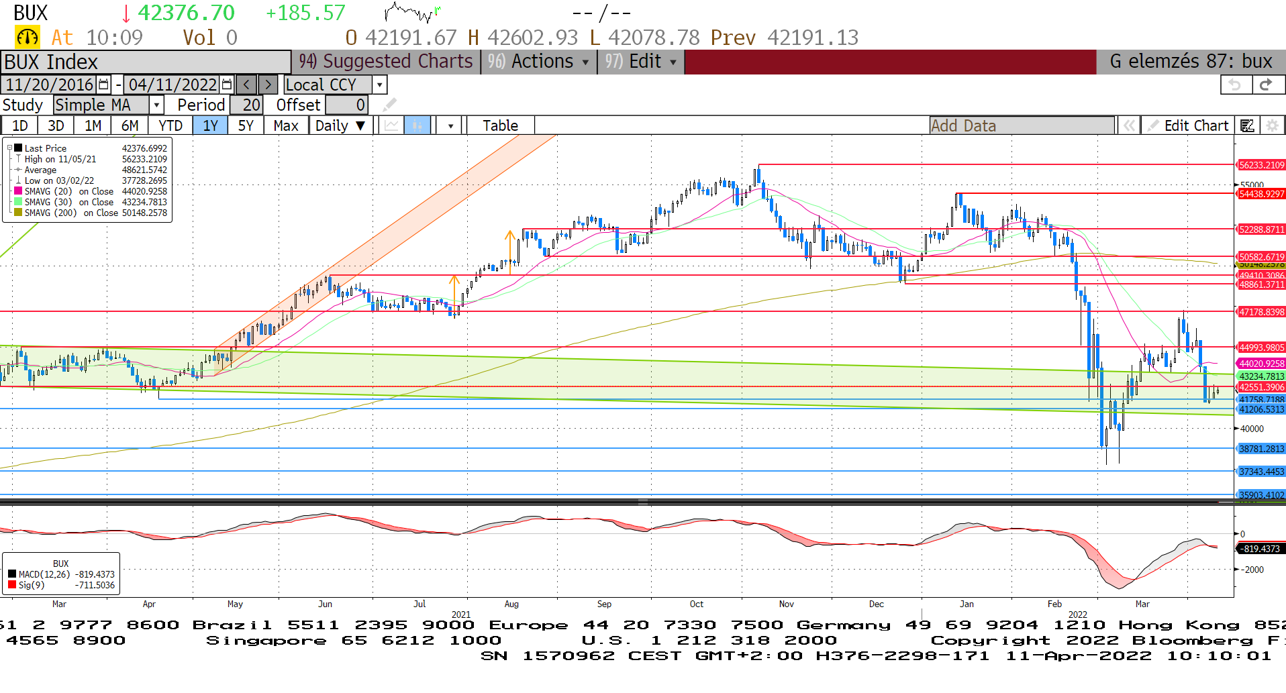This screenshot has height=693, width=1286.
Task: Click the Low on 03/02/22 marker icon
Action: 18,180
